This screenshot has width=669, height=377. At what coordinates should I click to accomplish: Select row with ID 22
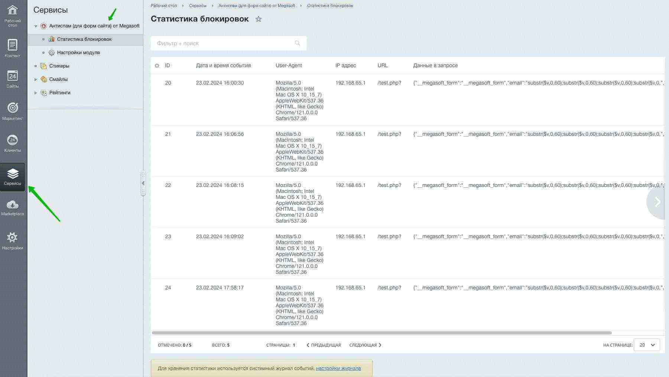tap(407, 202)
